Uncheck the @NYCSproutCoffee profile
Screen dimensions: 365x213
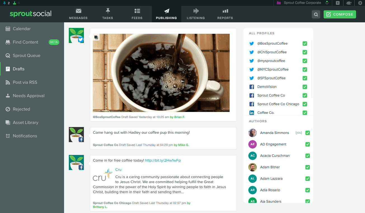point(305,70)
